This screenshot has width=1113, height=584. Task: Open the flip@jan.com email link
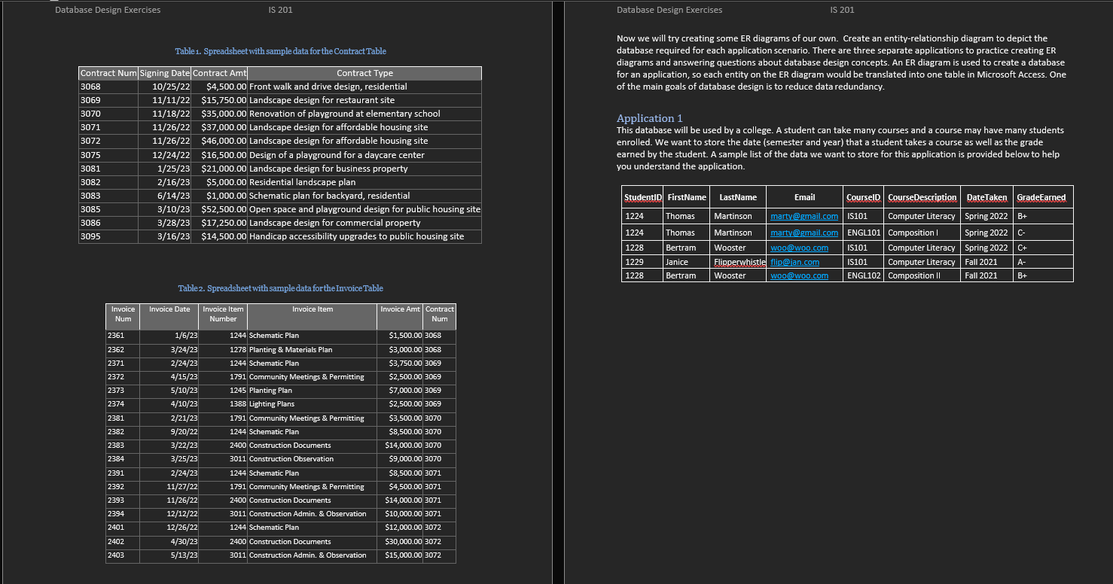(x=794, y=262)
